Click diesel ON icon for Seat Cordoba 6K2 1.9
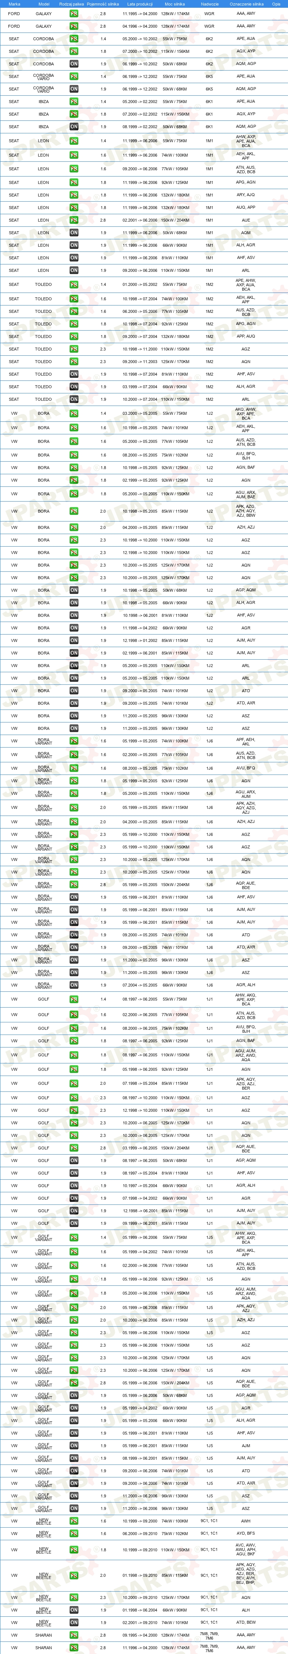 pos(74,64)
